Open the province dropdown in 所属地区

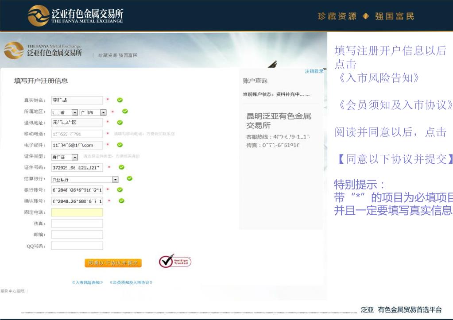tap(65, 112)
